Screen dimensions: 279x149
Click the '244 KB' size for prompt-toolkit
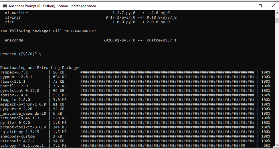pyautogui.click(x=60, y=127)
